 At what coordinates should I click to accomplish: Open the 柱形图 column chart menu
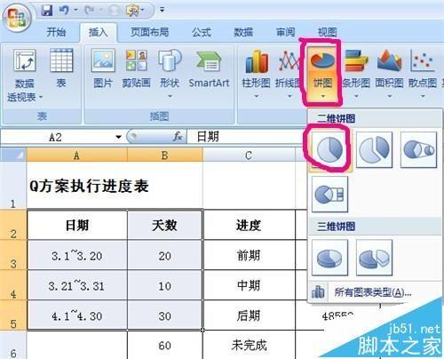click(256, 74)
